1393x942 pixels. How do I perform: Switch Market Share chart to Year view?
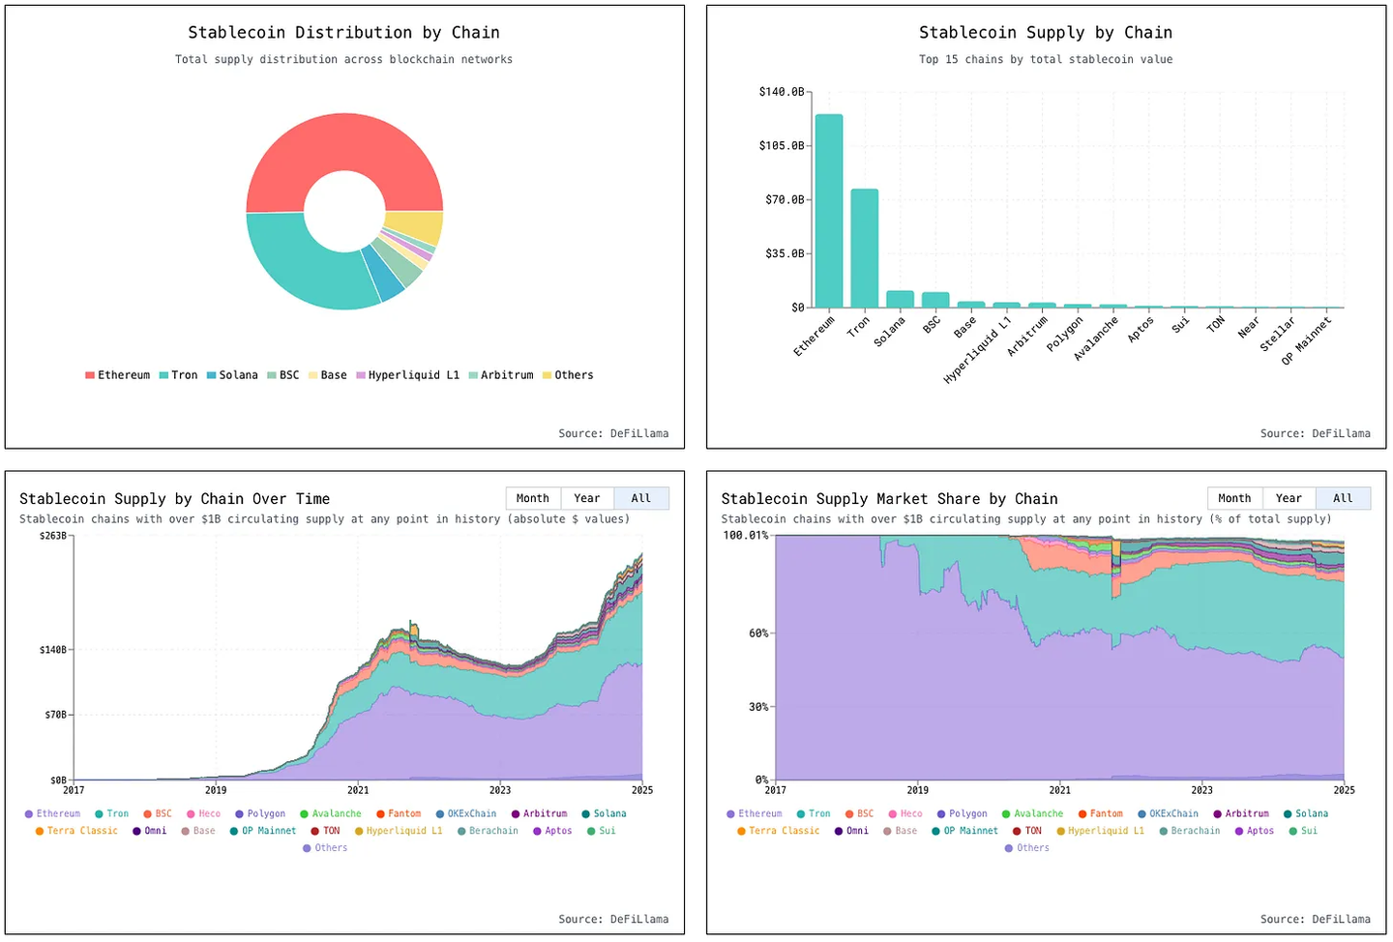pyautogui.click(x=1289, y=498)
